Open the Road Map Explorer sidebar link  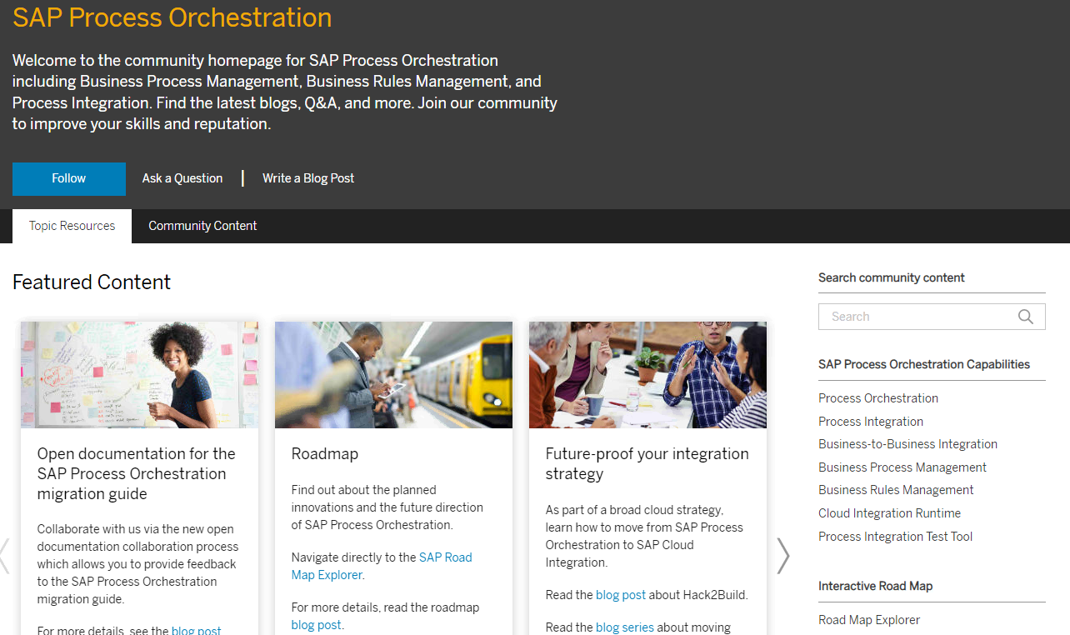click(869, 620)
